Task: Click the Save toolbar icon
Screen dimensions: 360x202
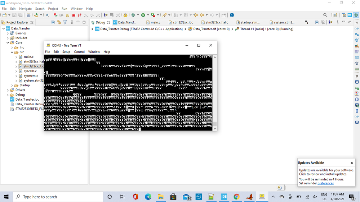Action: [14, 15]
